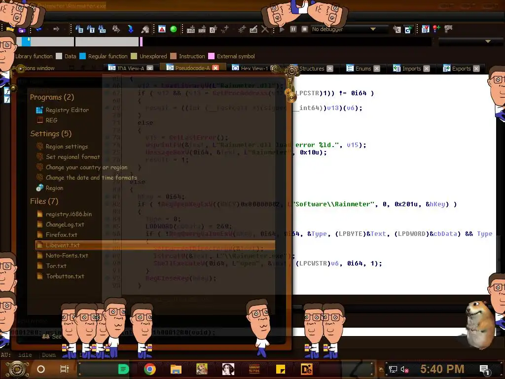Open the Tor.txt file result
Screen dimensions: 505x379
[51, 266]
